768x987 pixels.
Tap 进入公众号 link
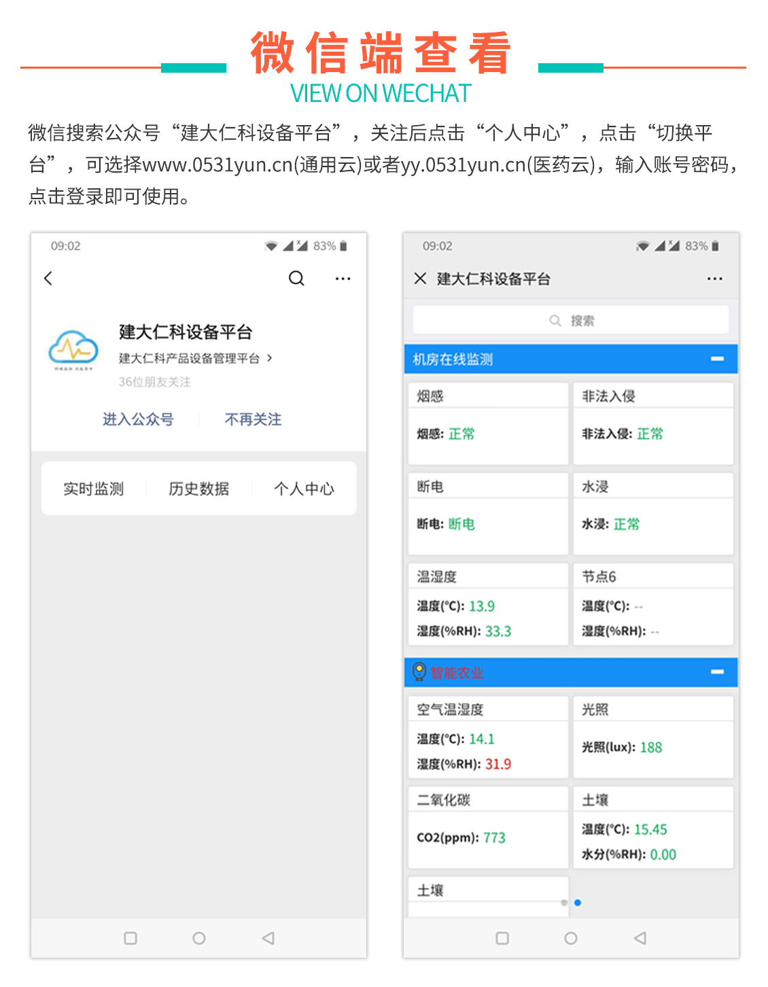tap(138, 419)
